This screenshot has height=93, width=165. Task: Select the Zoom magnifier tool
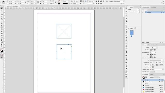pyautogui.click(x=2, y=46)
